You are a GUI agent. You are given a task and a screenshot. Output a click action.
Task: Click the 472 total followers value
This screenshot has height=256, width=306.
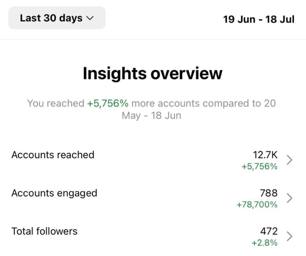(x=269, y=231)
